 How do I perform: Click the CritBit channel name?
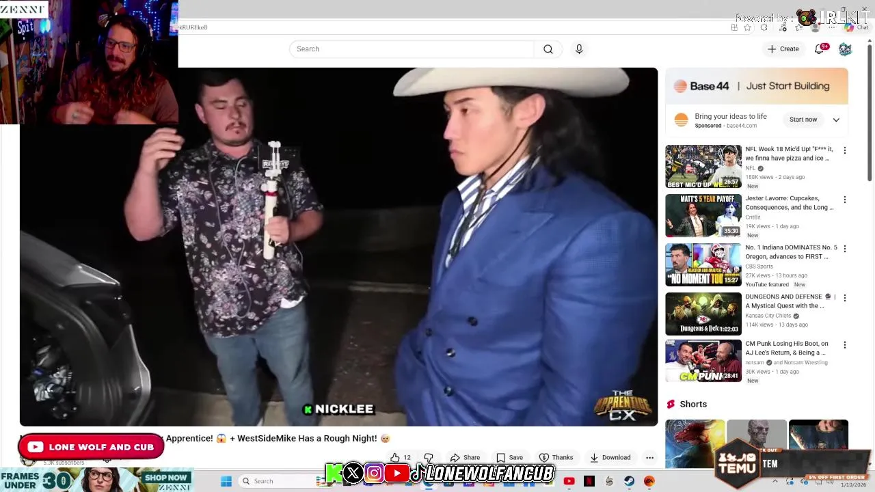tap(753, 217)
